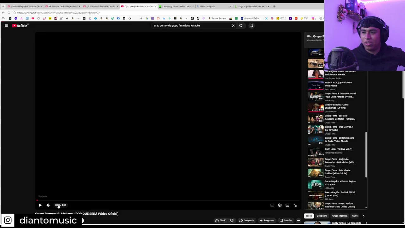Screen dimensions: 405x228
Task: Click the browser back arrow
Action: (3, 13)
